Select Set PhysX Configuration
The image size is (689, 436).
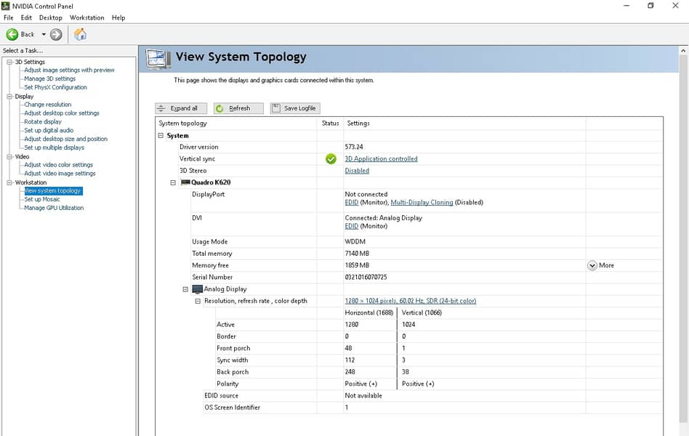point(55,87)
